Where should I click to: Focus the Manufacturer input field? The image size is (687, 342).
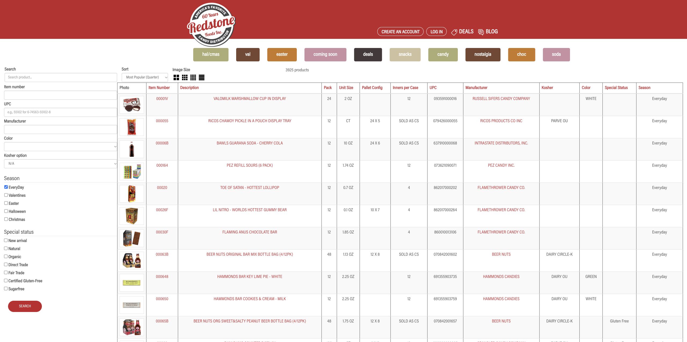click(61, 129)
